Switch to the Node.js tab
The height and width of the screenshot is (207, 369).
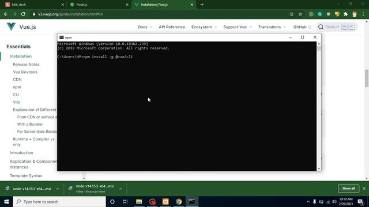99,5
